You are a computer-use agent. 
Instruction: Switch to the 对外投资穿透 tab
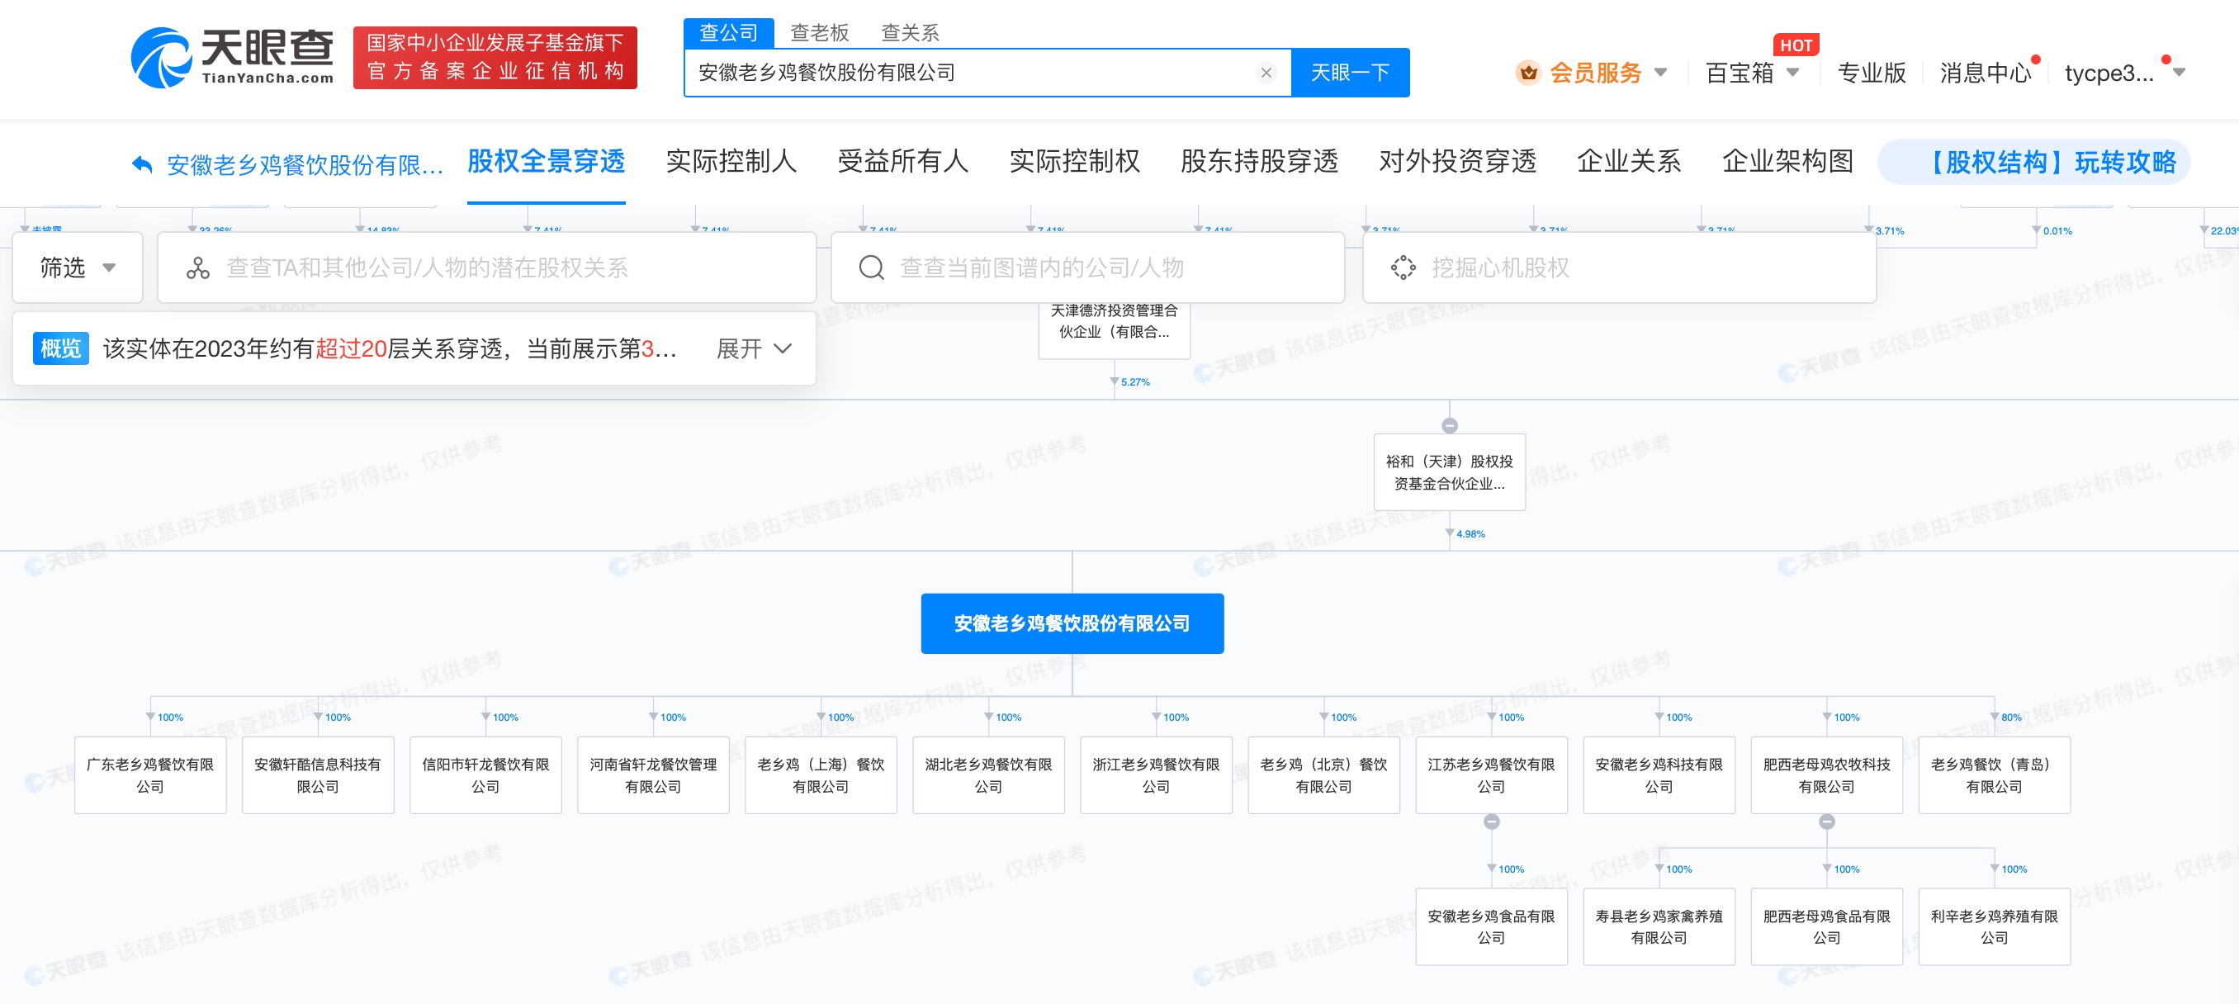pyautogui.click(x=1458, y=162)
